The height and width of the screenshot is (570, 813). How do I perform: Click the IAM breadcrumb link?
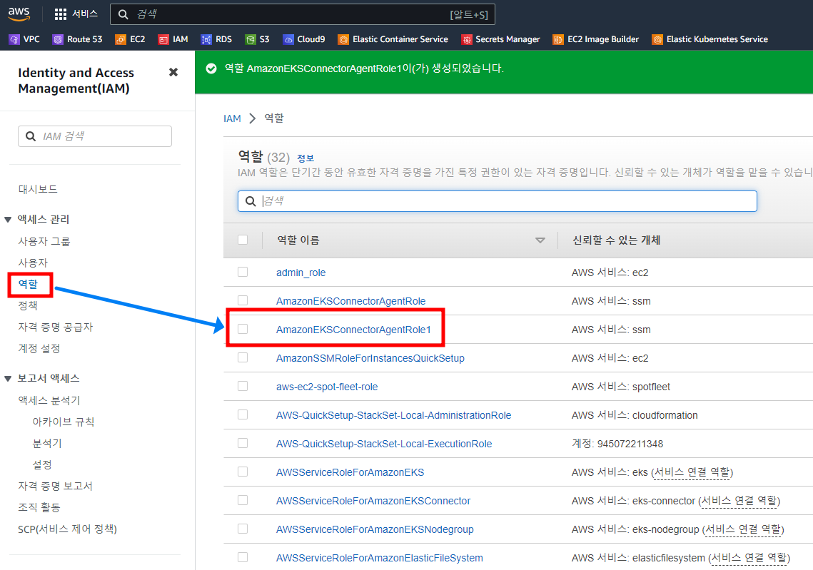[x=232, y=118]
